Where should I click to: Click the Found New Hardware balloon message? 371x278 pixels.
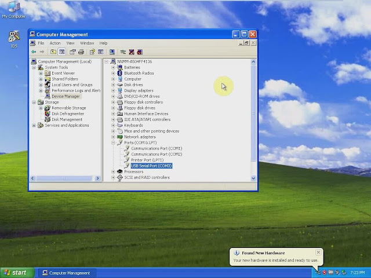coord(275,260)
